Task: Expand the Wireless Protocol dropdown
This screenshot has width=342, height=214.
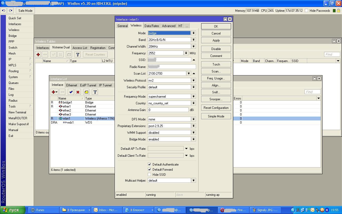Action: 193,80
